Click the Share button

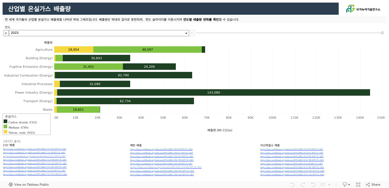point(373,185)
